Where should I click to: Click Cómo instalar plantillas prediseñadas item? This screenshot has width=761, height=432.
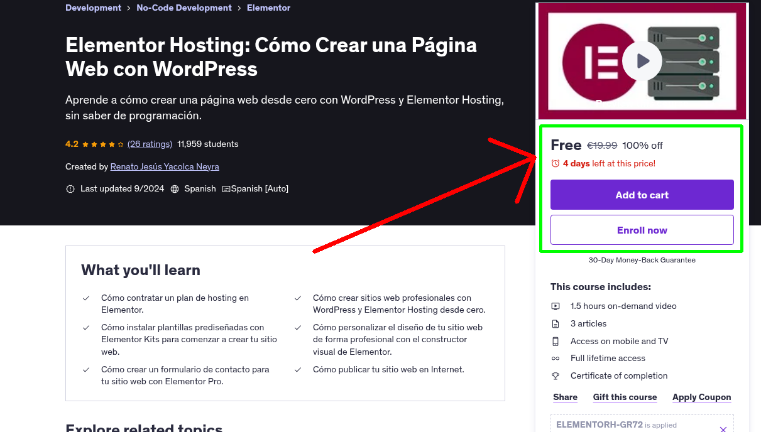tap(189, 339)
